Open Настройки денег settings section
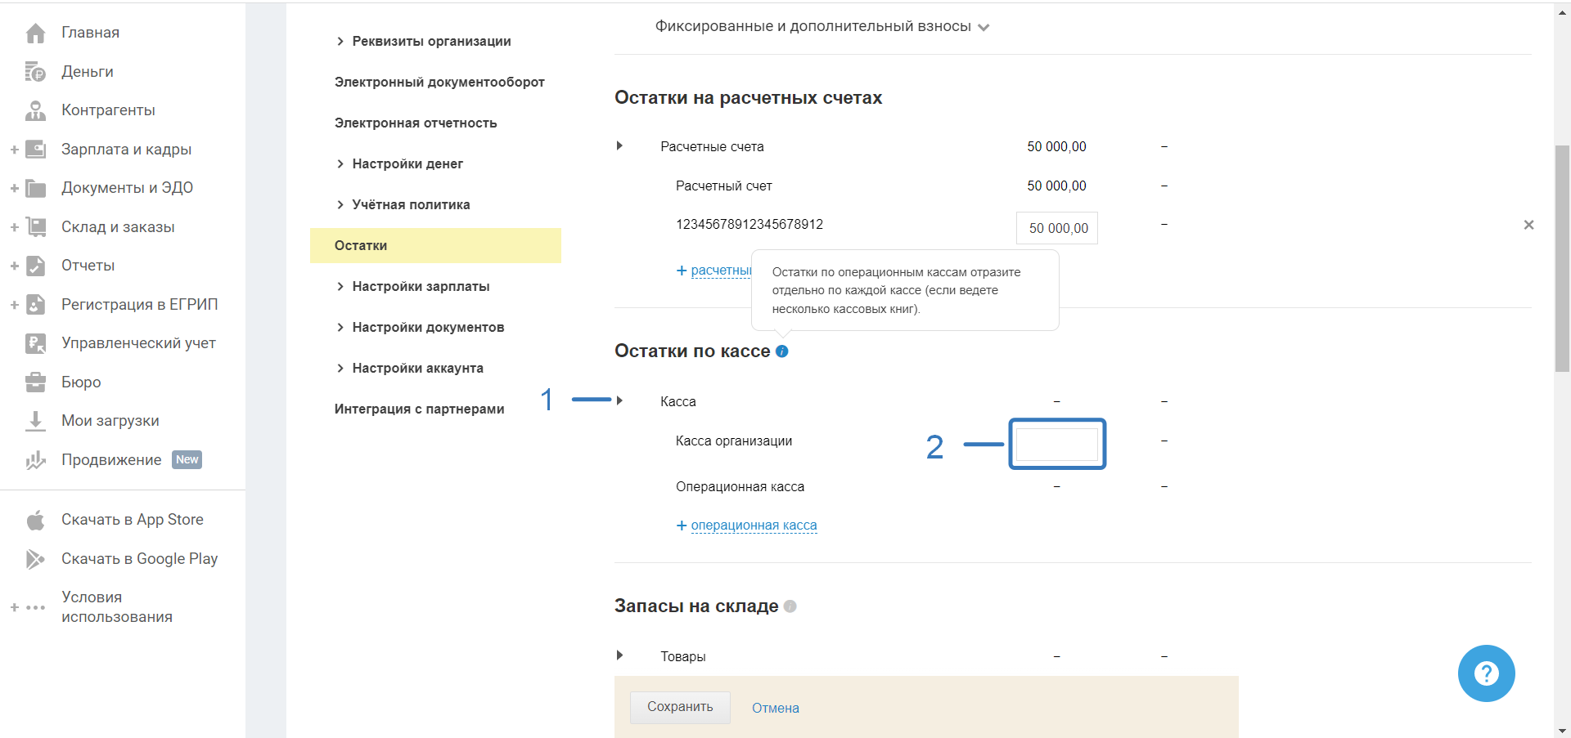The image size is (1571, 738). tap(407, 163)
